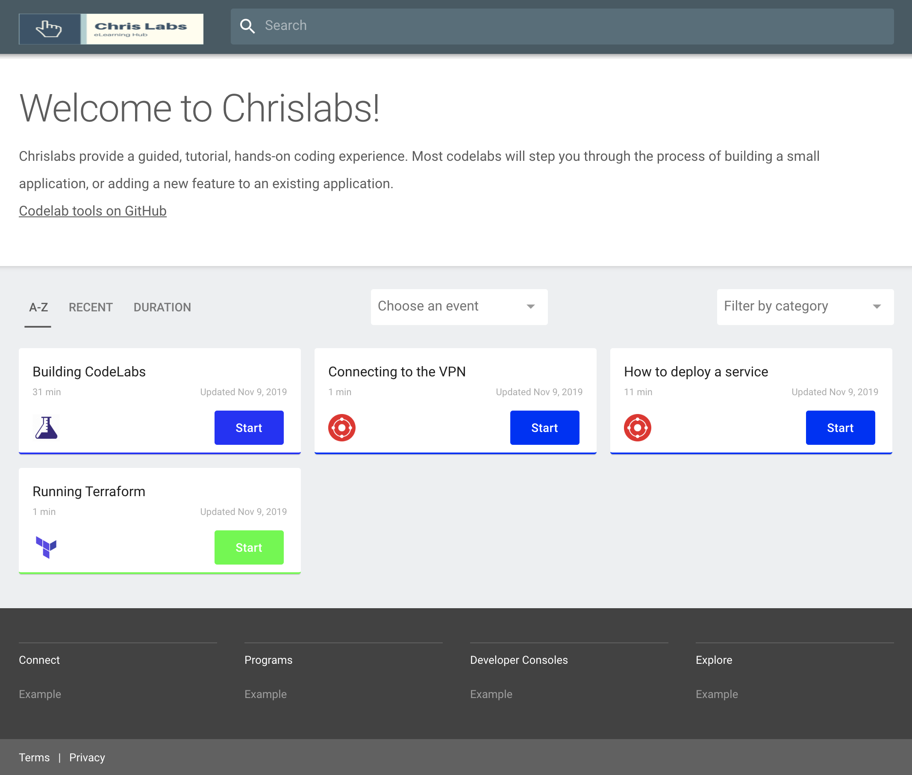This screenshot has width=912, height=775.
Task: Open the Privacy page in the footer
Action: click(86, 757)
